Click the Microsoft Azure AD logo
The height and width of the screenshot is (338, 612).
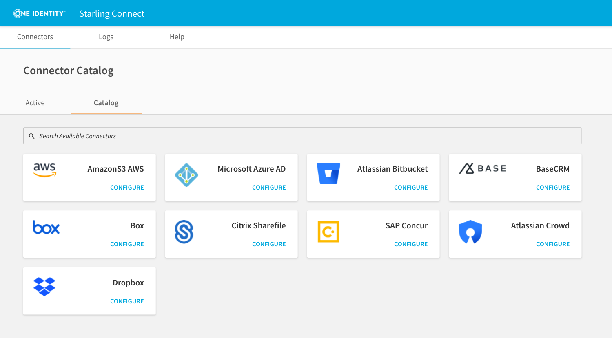pyautogui.click(x=186, y=175)
